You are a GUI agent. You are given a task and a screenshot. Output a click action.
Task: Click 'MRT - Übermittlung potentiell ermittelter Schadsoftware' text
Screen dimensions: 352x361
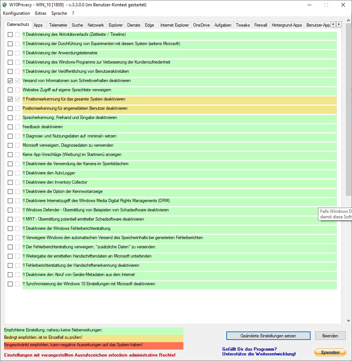(x=83, y=219)
